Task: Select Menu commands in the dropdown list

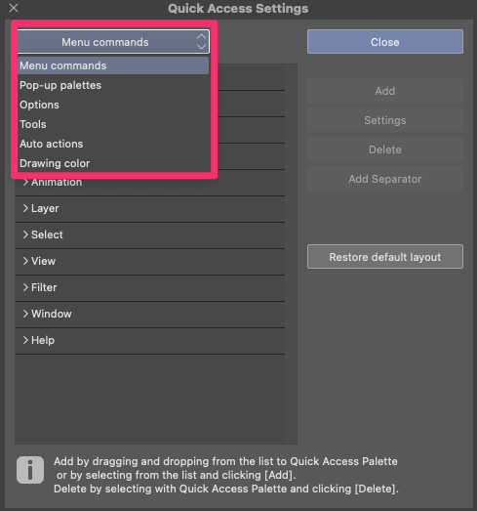Action: [113, 65]
